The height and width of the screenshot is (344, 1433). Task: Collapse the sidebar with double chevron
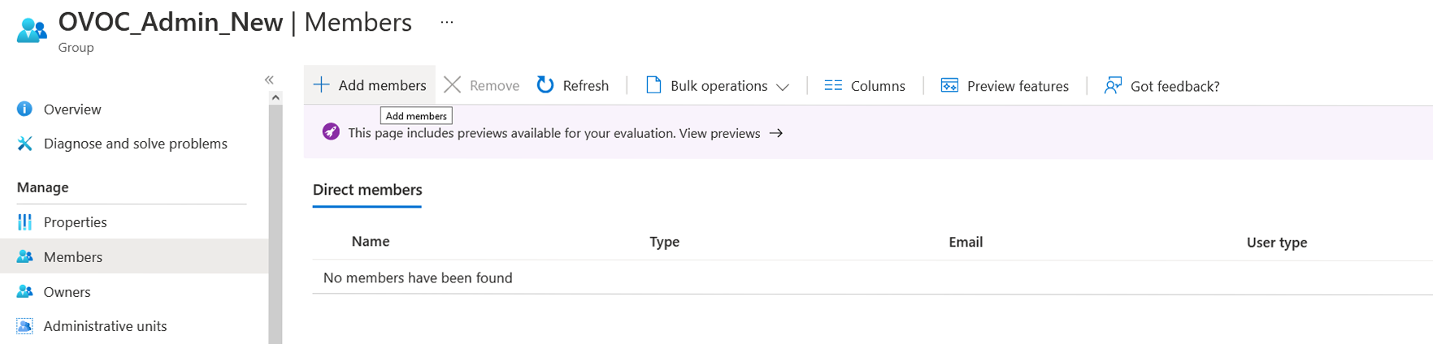pyautogui.click(x=269, y=80)
